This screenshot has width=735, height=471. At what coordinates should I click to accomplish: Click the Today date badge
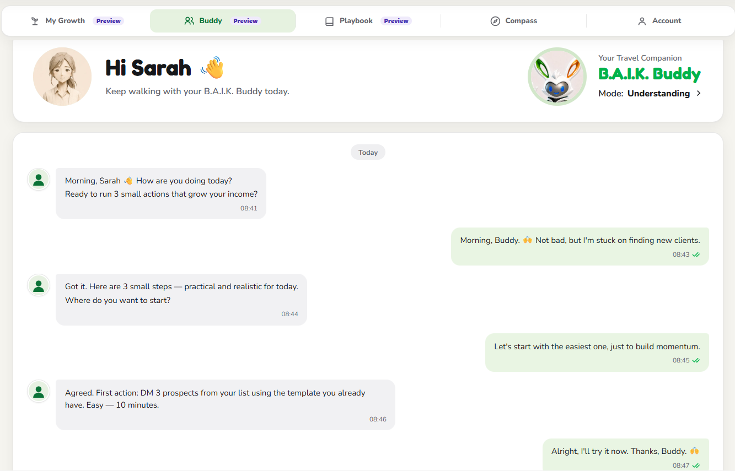coord(368,152)
